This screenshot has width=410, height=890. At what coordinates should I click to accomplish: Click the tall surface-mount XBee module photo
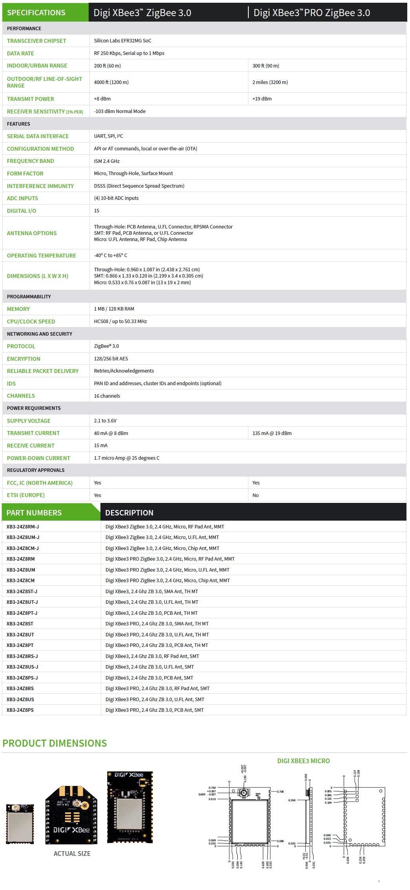click(130, 807)
